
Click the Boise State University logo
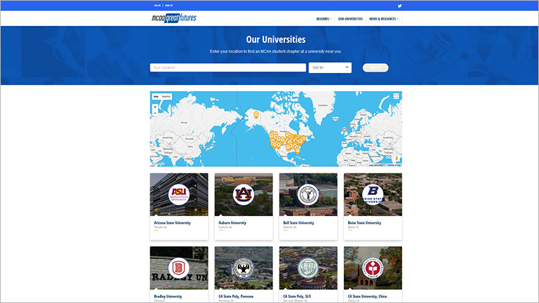(373, 194)
